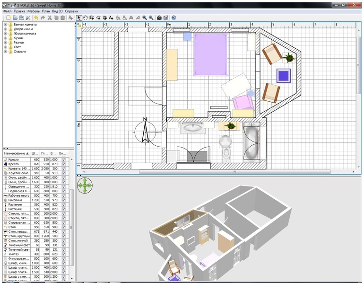Click the add text label tool
This screenshot has height=283, width=364.
tap(111, 18)
